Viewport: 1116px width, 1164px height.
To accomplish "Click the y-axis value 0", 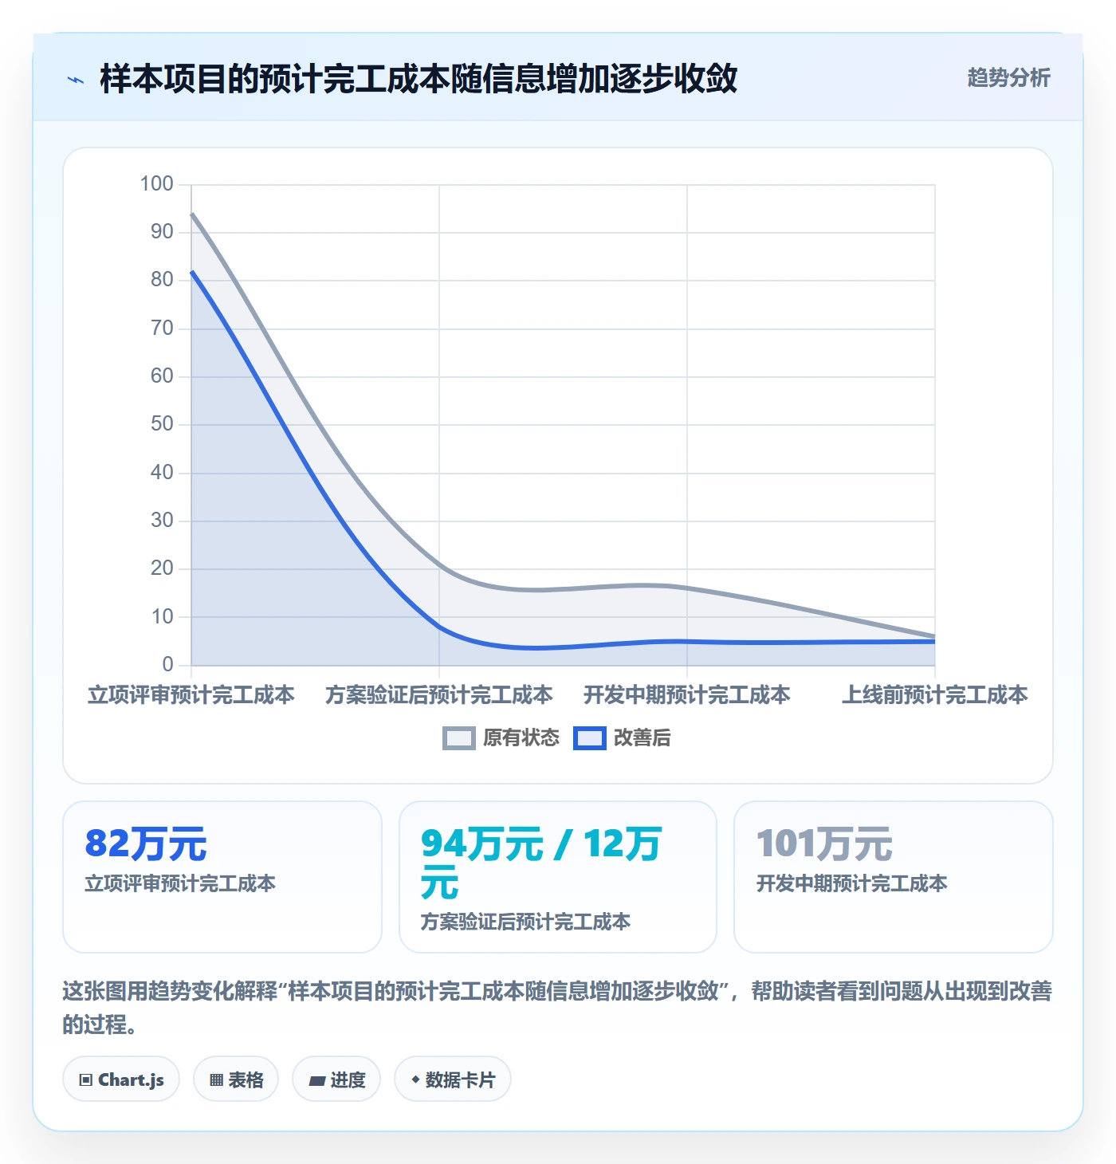I will [x=167, y=665].
